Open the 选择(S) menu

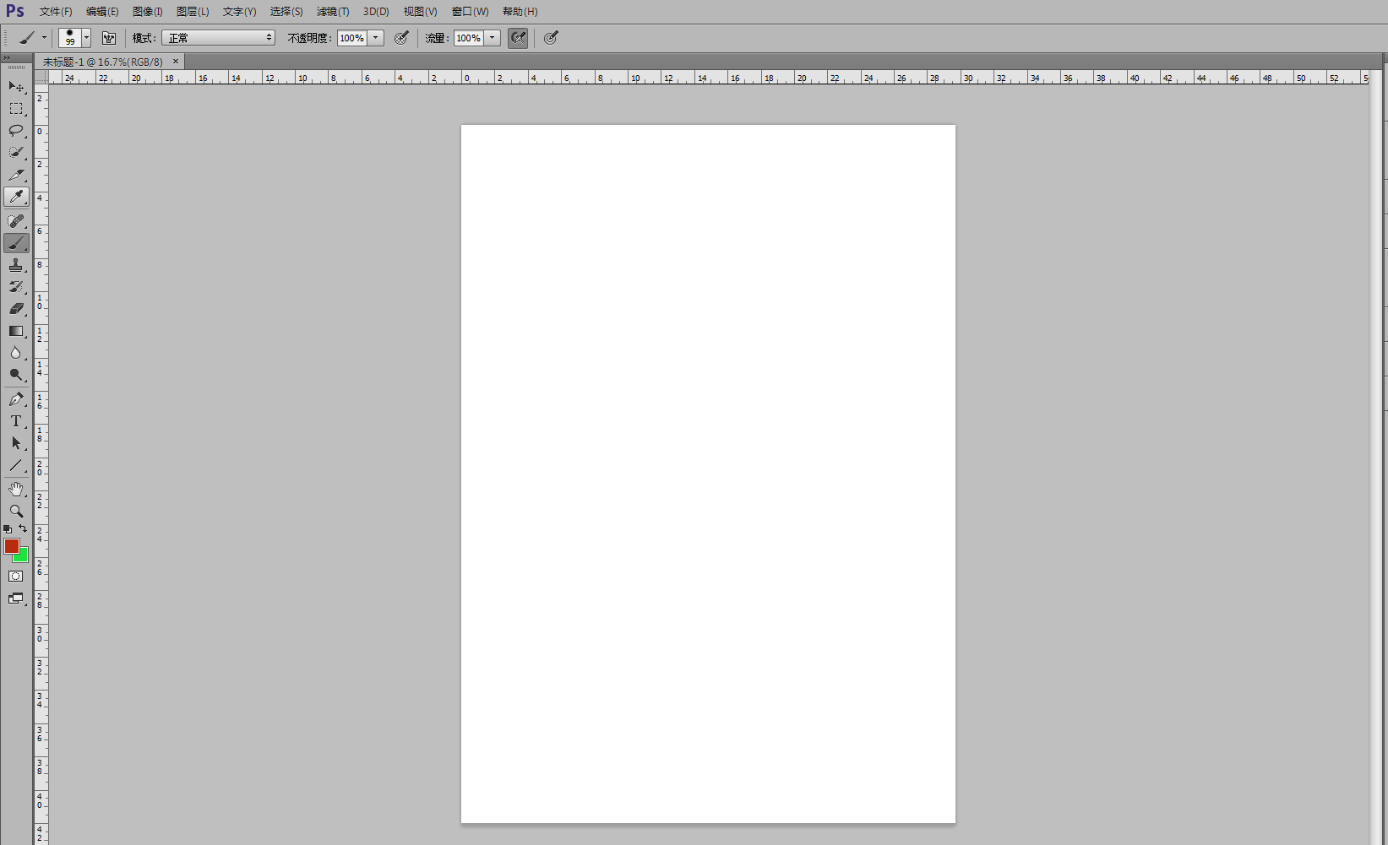click(x=286, y=12)
